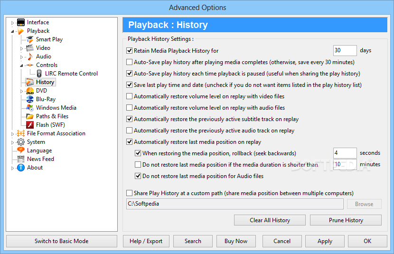Screen dimensions: 394x254
Task: Expand the System tree node
Action: click(12, 142)
